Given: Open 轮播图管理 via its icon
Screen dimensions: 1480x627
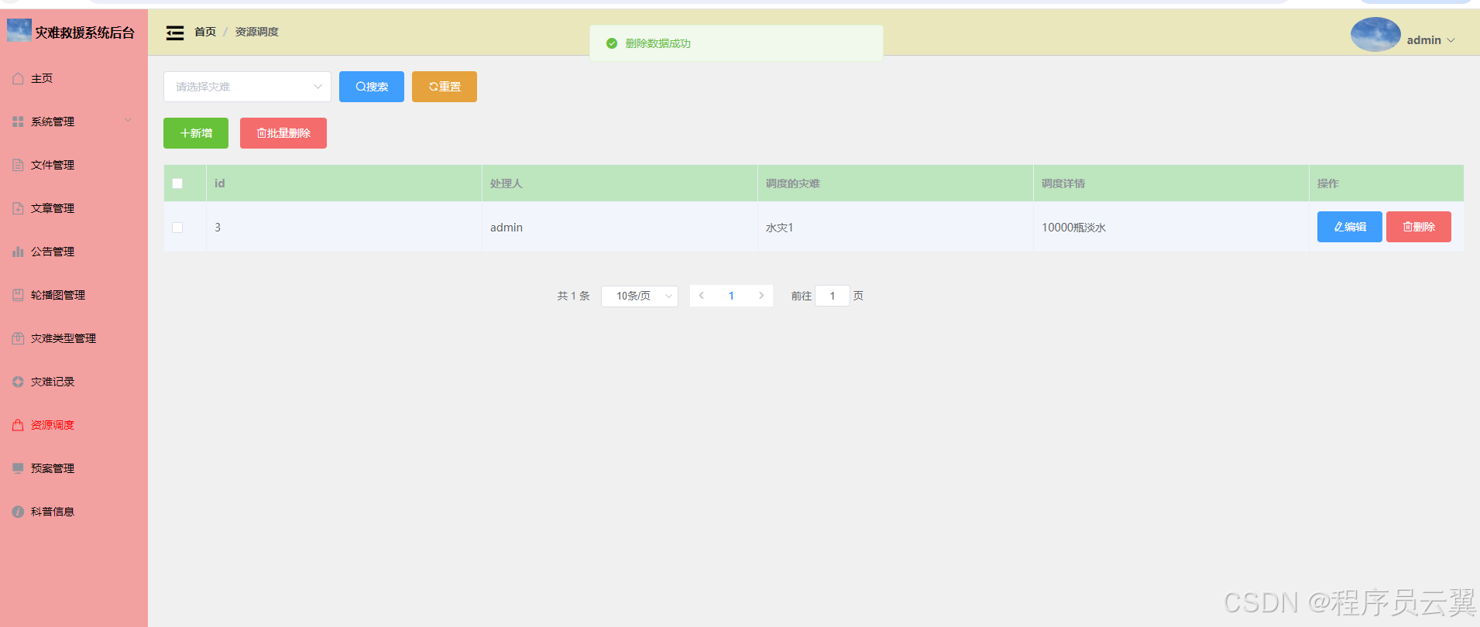Looking at the screenshot, I should click(18, 295).
